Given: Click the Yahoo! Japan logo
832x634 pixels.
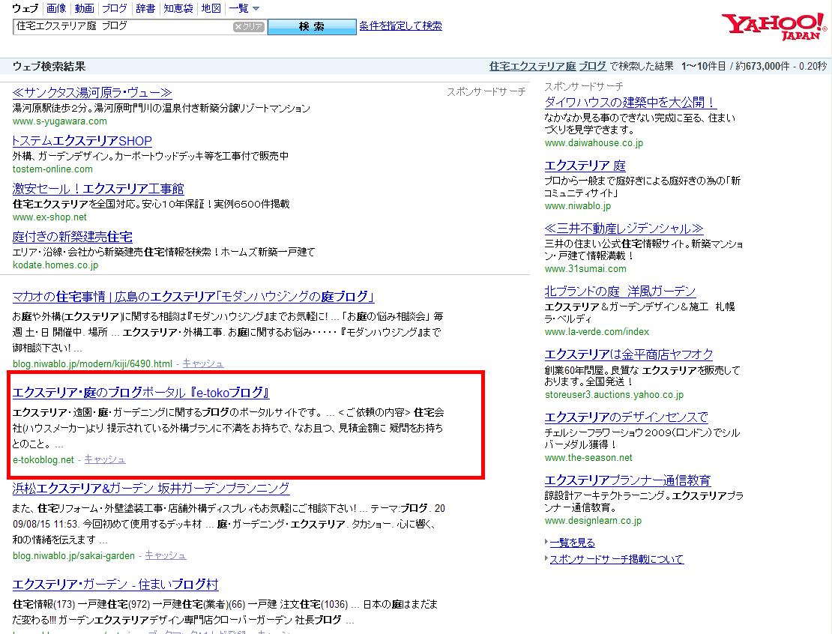Looking at the screenshot, I should coord(772,26).
